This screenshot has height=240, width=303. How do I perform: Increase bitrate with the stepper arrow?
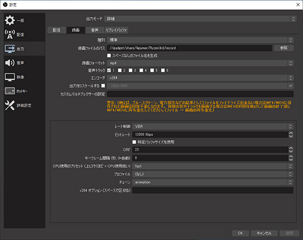[x=291, y=133]
